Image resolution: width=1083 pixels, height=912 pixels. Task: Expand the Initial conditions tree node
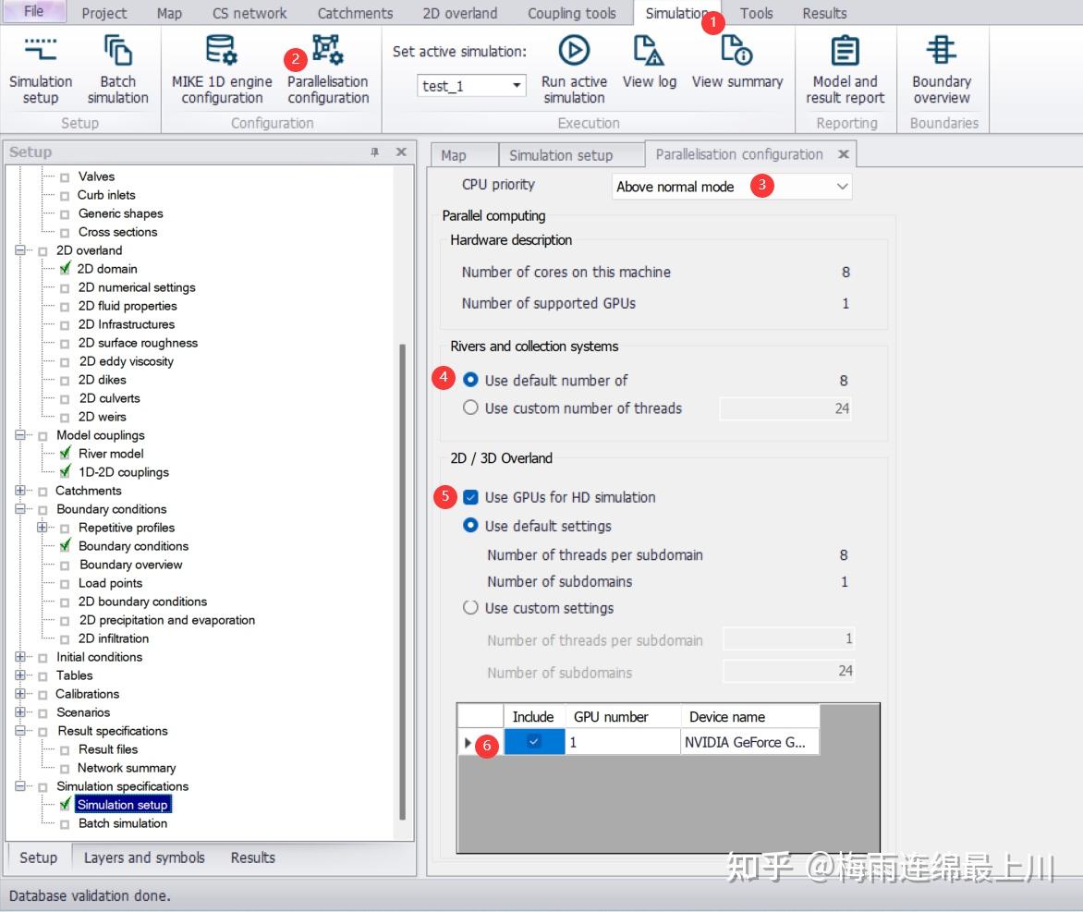[x=20, y=657]
